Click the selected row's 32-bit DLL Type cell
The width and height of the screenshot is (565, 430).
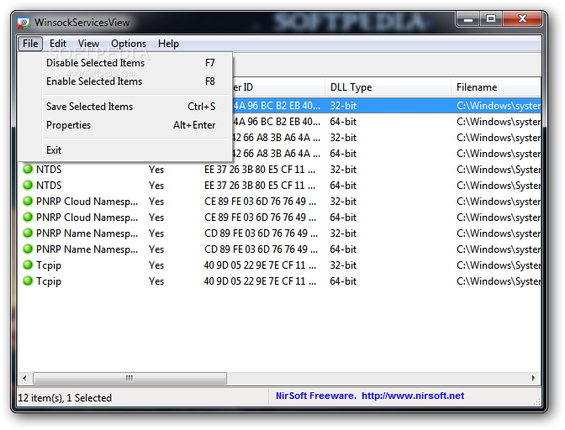(343, 106)
